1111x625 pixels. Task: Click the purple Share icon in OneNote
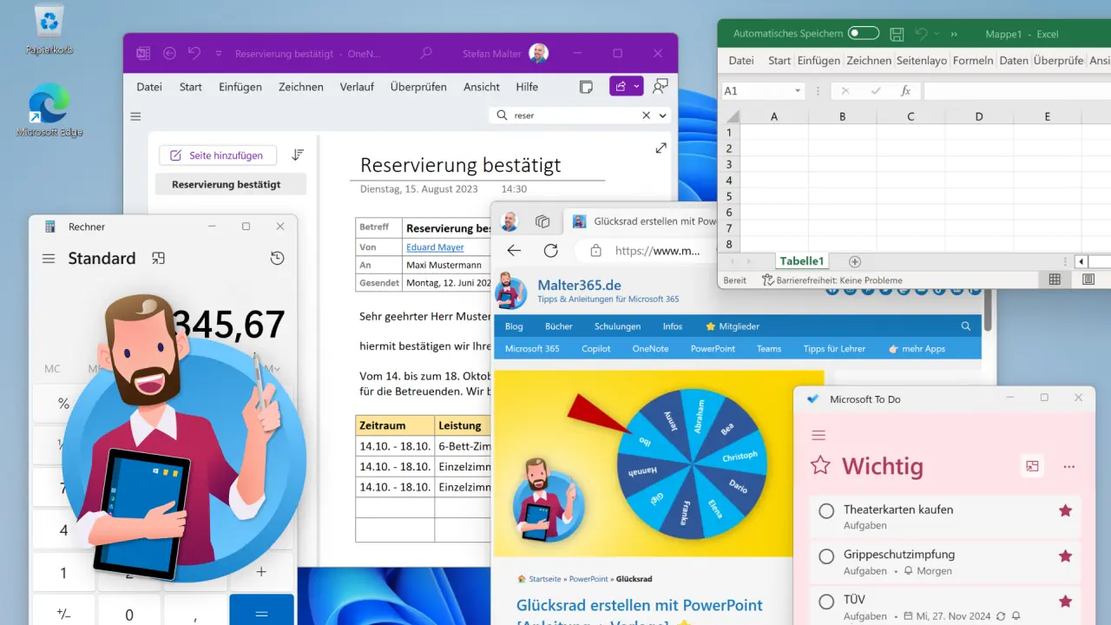pos(619,86)
